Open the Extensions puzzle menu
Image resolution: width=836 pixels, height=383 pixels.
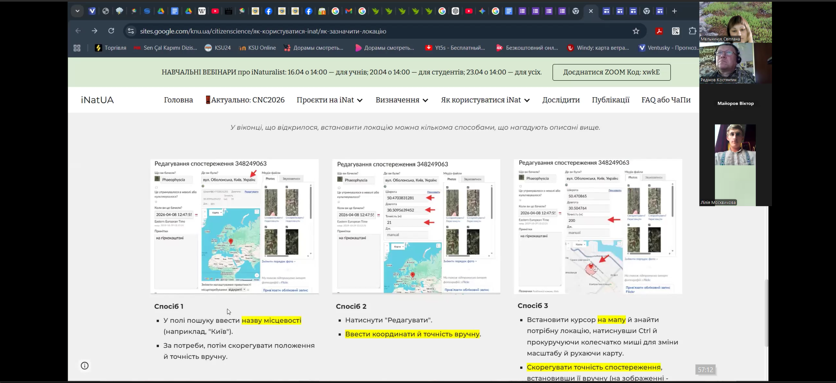point(692,31)
